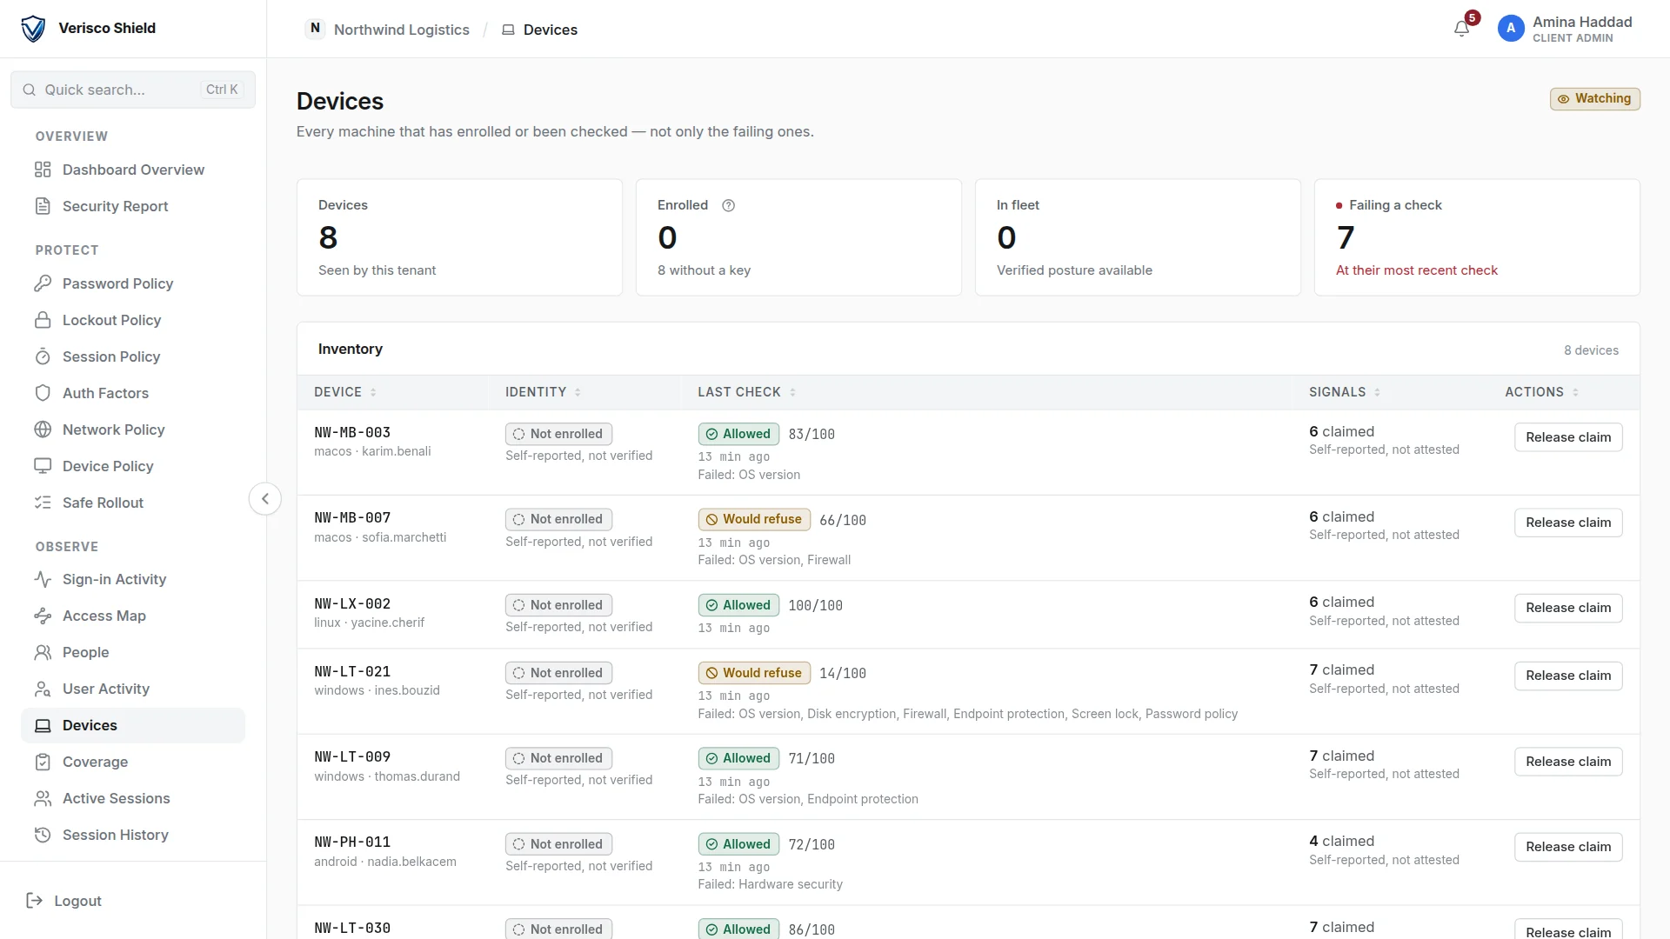Click the Auth Factors shield icon

click(x=43, y=393)
